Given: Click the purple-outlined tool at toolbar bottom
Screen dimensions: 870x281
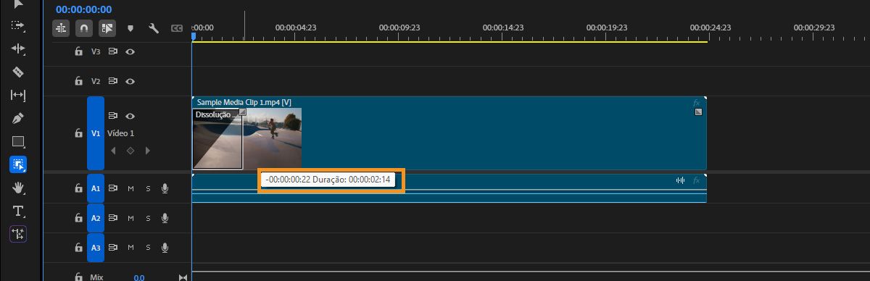Looking at the screenshot, I should tap(18, 234).
